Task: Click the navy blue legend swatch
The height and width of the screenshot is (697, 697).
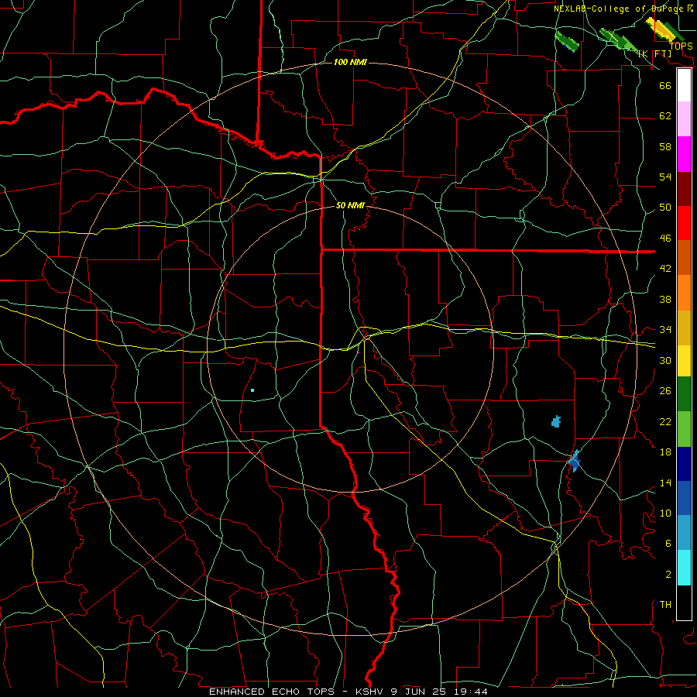Action: [x=684, y=464]
